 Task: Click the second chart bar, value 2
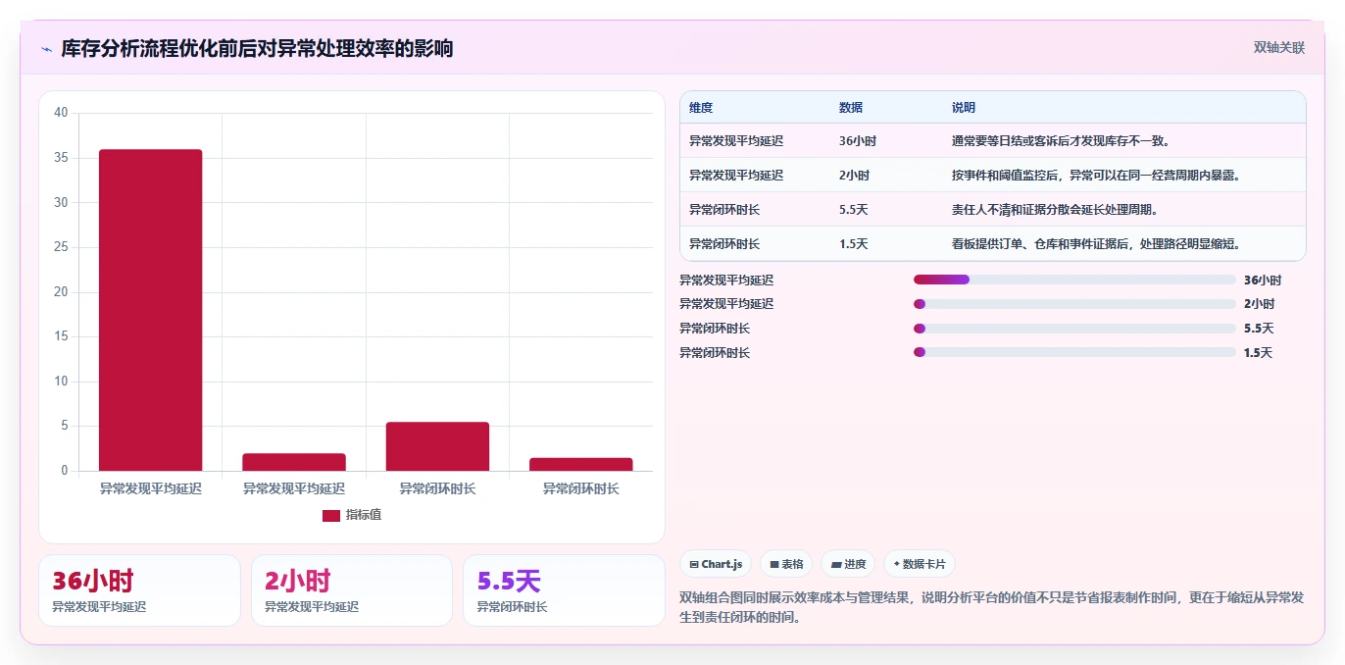[x=294, y=462]
